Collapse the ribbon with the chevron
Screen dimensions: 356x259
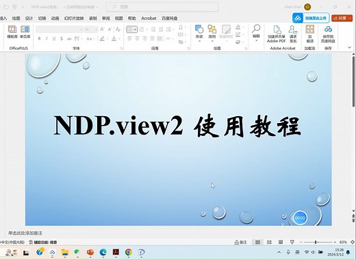tap(349, 47)
